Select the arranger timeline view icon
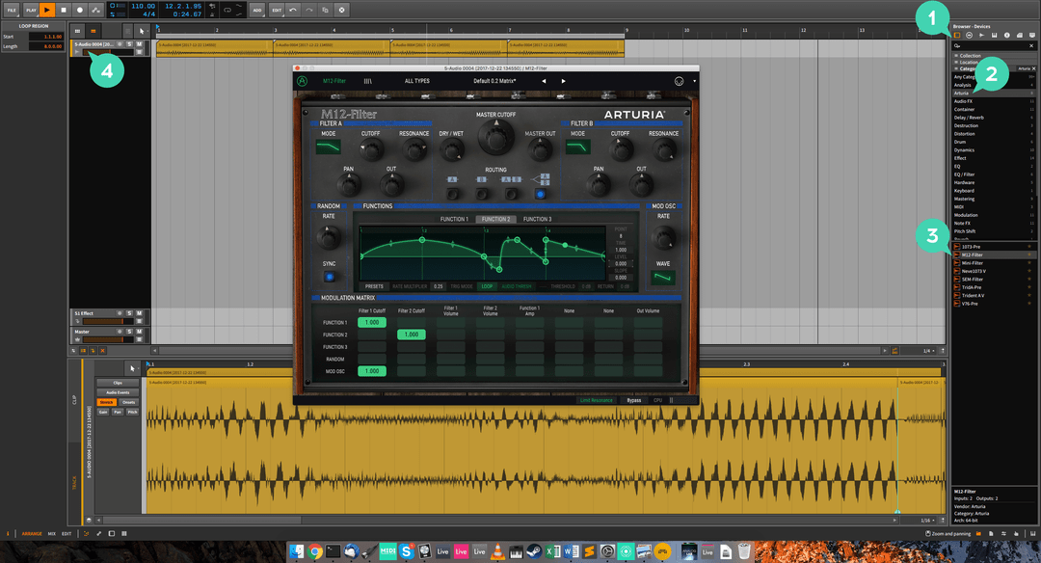This screenshot has height=563, width=1041. [93, 31]
